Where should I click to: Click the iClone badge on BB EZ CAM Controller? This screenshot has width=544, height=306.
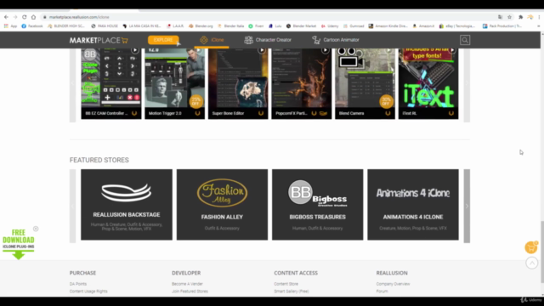tap(134, 113)
